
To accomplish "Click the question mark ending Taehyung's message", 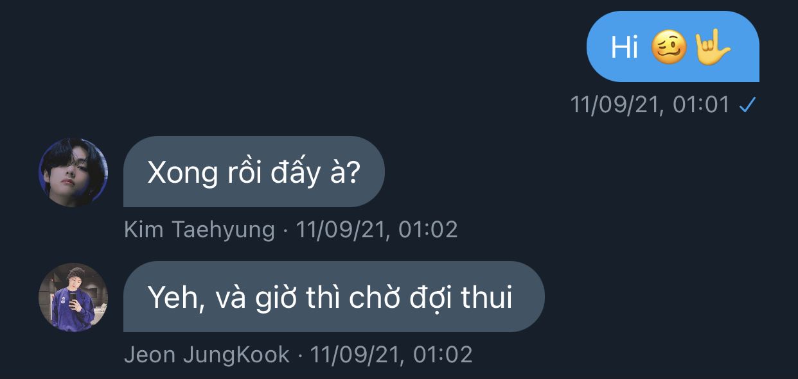I will click(352, 172).
